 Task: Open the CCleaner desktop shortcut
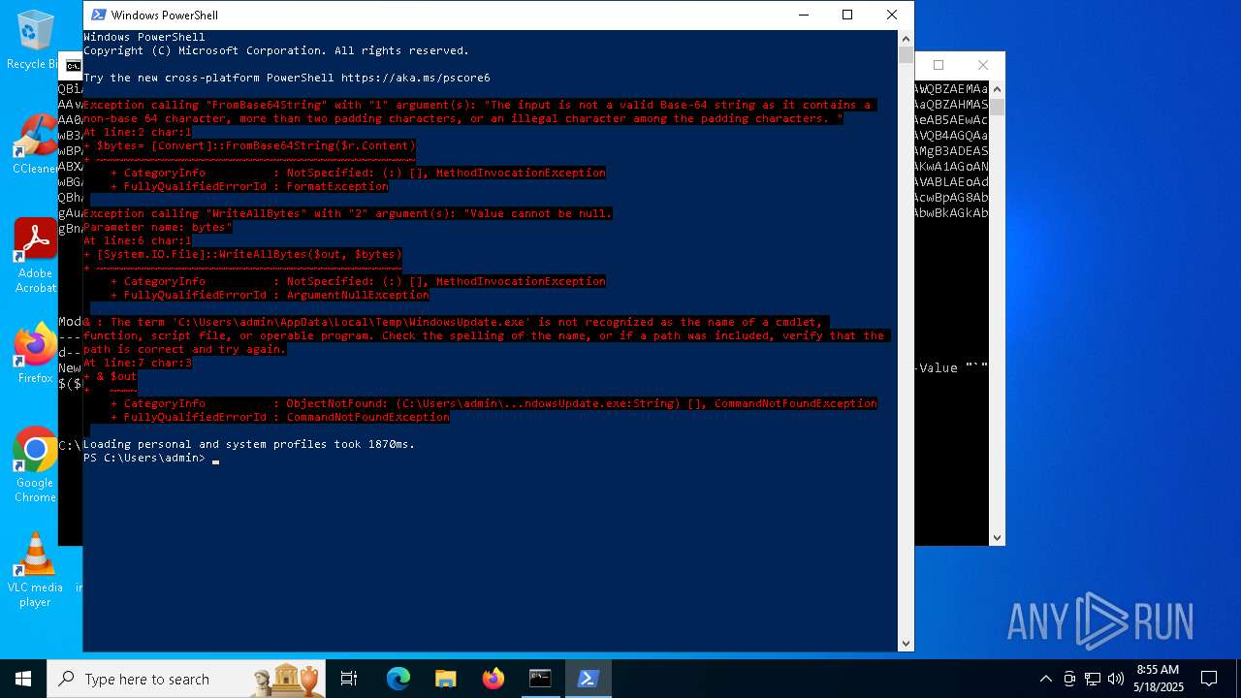pyautogui.click(x=35, y=145)
